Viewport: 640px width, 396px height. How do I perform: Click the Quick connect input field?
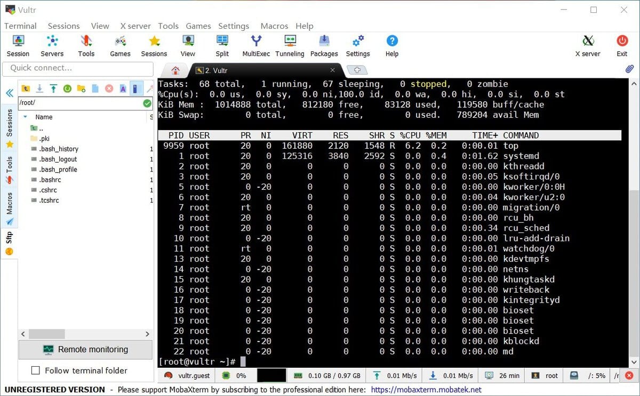click(x=77, y=68)
